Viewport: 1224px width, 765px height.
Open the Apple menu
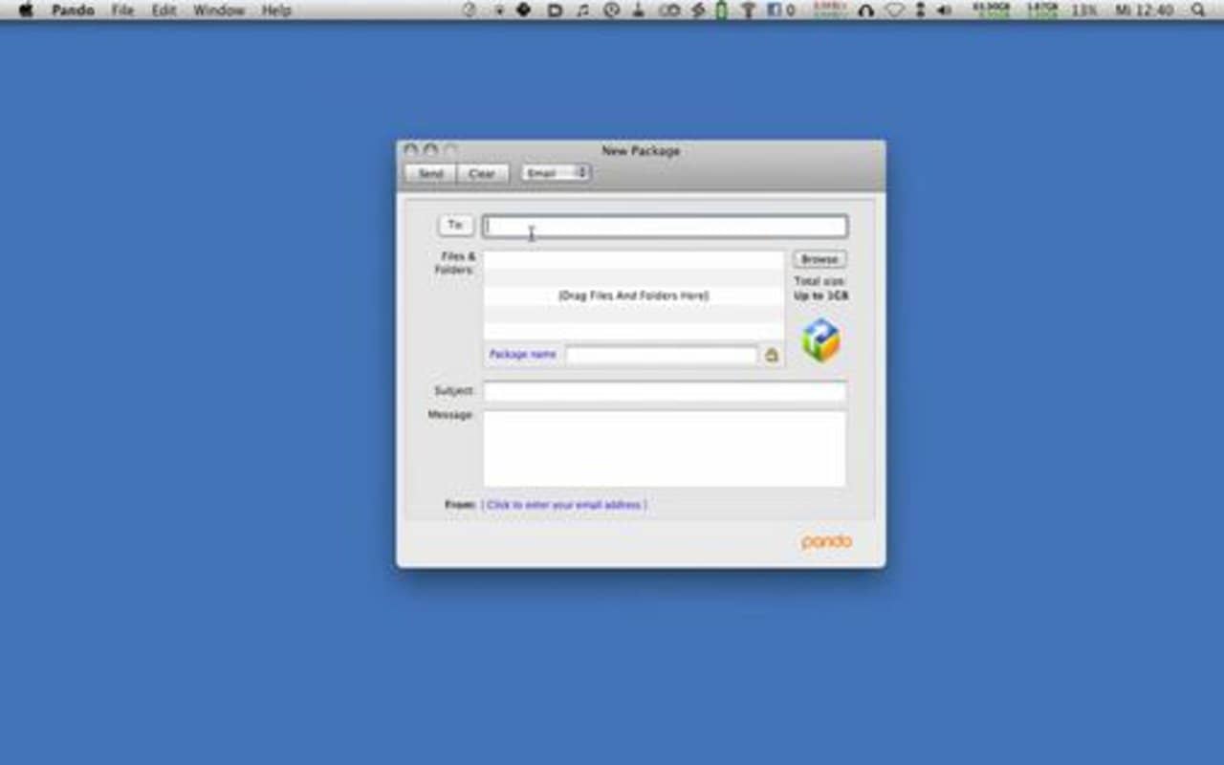(x=26, y=10)
